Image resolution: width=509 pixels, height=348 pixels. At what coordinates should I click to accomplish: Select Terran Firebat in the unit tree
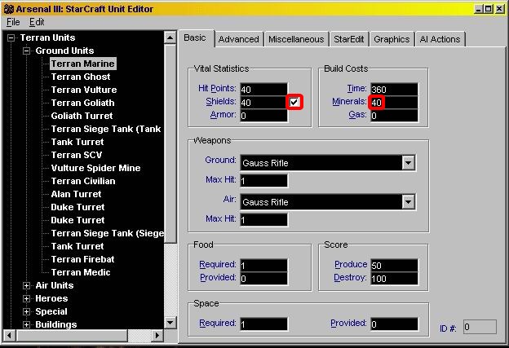[x=82, y=259]
